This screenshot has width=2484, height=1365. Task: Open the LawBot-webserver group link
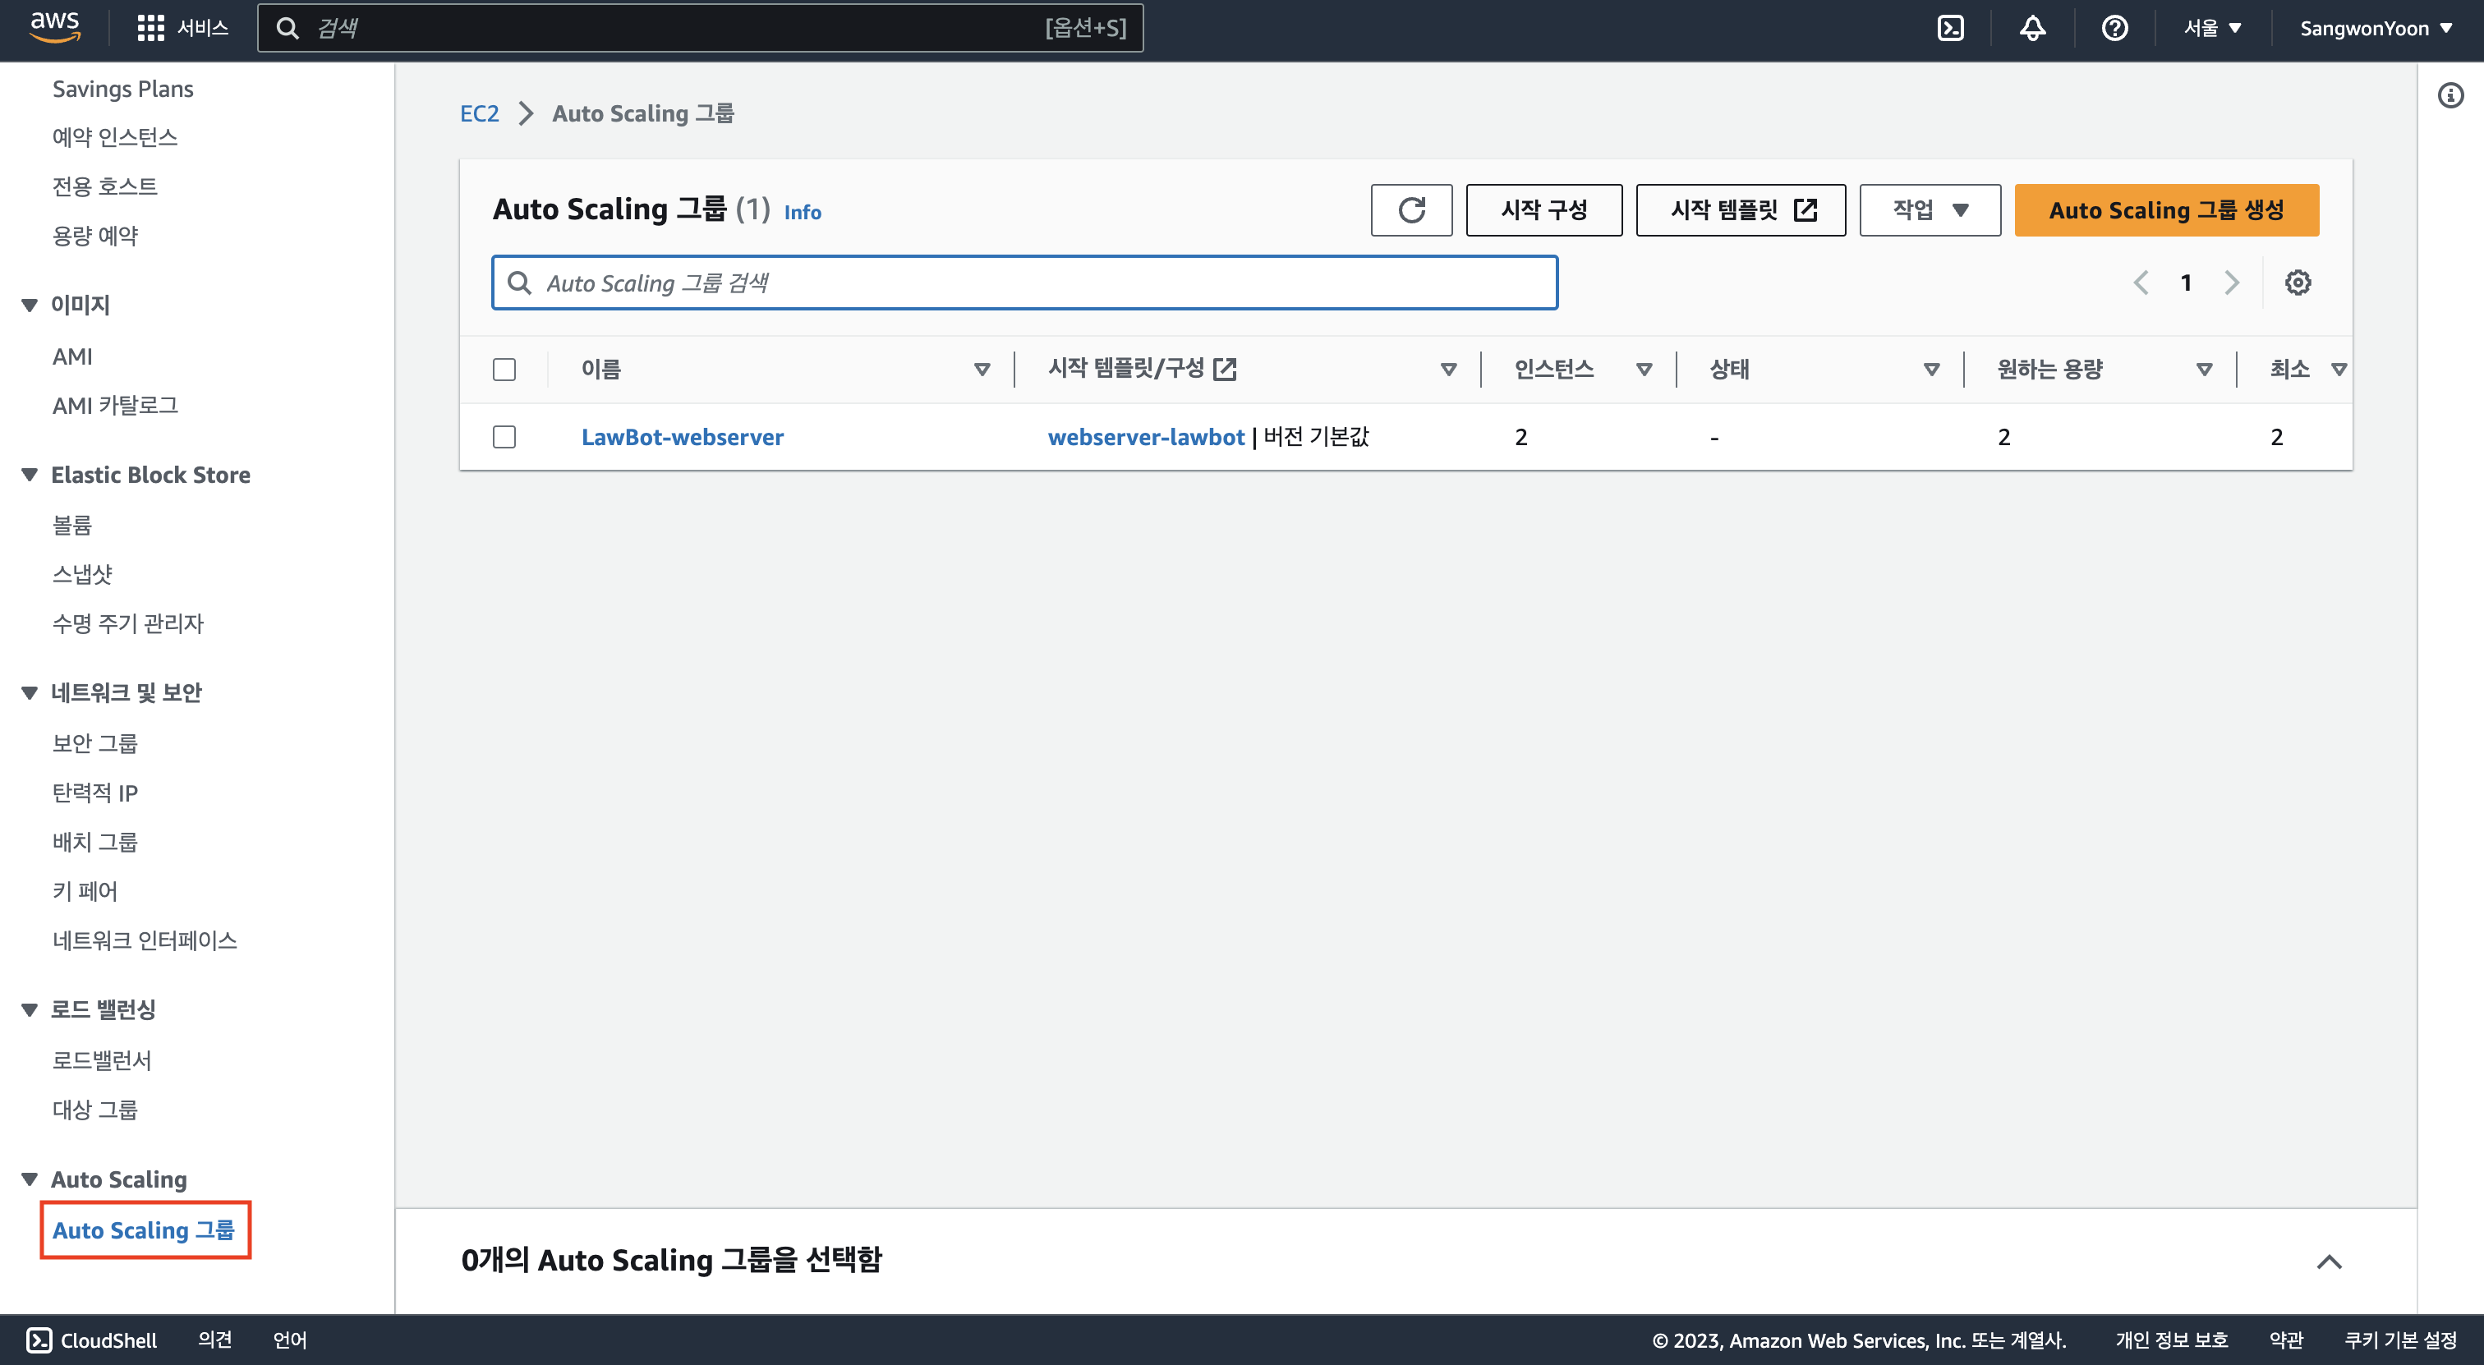(x=682, y=437)
